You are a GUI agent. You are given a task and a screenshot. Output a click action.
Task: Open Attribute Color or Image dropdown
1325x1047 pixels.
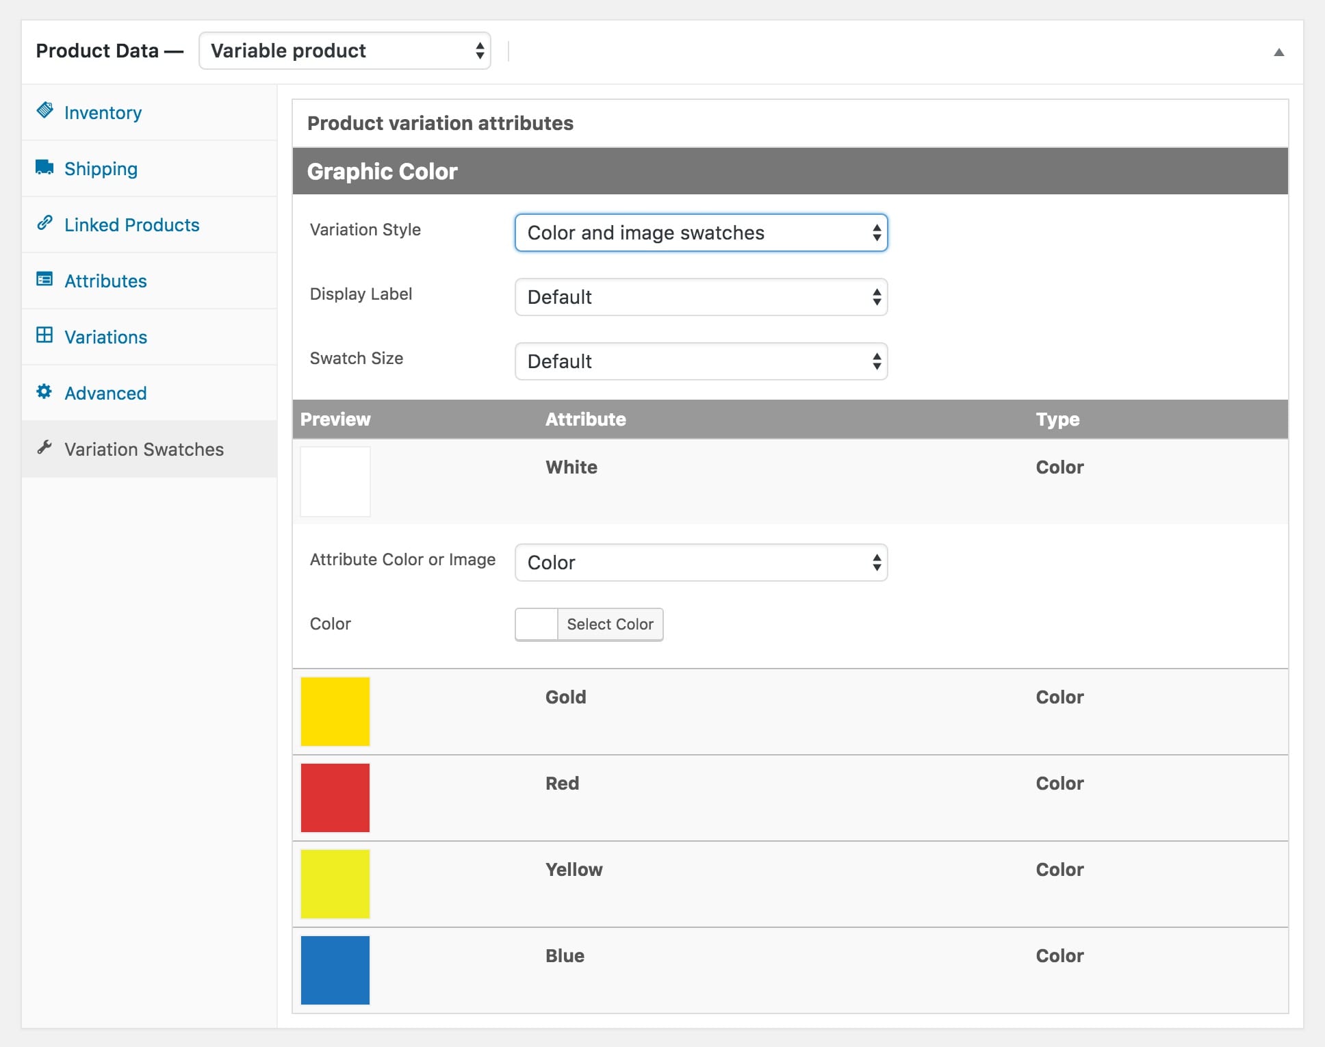[x=701, y=563]
